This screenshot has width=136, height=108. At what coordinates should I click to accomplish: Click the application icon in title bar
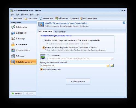tap(11, 11)
